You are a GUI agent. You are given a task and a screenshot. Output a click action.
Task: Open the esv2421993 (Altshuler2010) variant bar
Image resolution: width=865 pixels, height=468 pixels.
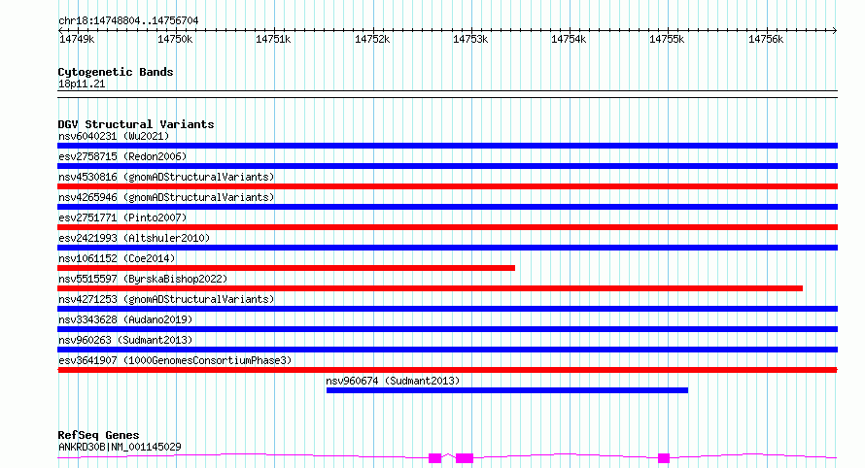pos(447,248)
